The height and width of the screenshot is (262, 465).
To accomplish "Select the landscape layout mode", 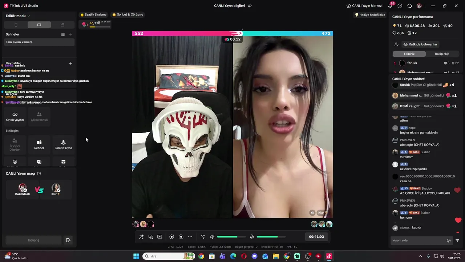I will click(39, 25).
